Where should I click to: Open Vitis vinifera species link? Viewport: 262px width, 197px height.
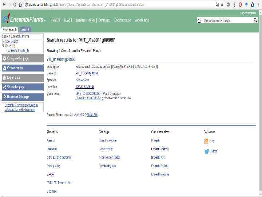point(82,80)
